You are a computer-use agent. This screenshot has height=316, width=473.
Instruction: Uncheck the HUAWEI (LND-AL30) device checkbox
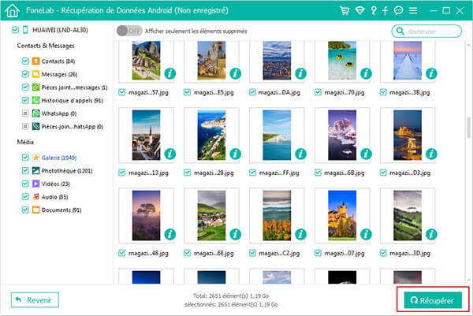click(x=15, y=29)
